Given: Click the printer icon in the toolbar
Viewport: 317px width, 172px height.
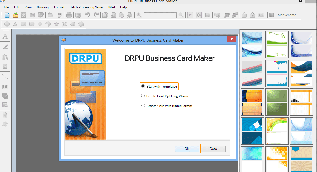Looking at the screenshot, I should [69, 15].
